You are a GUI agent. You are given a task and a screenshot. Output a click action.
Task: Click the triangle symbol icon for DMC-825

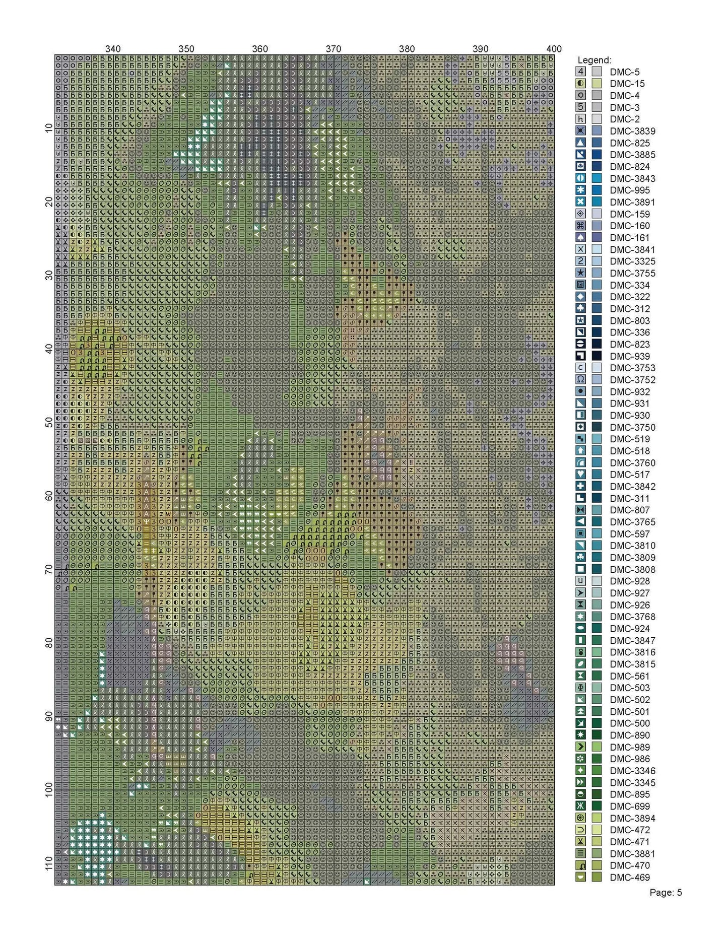coord(581,143)
